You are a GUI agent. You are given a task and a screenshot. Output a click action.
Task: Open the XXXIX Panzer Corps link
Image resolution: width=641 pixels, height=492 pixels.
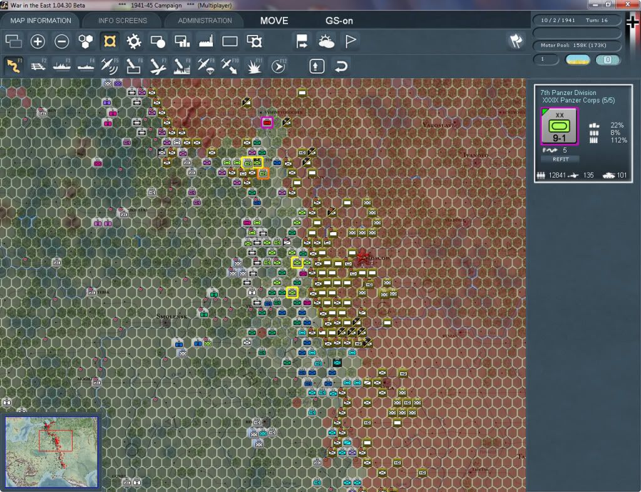point(578,101)
